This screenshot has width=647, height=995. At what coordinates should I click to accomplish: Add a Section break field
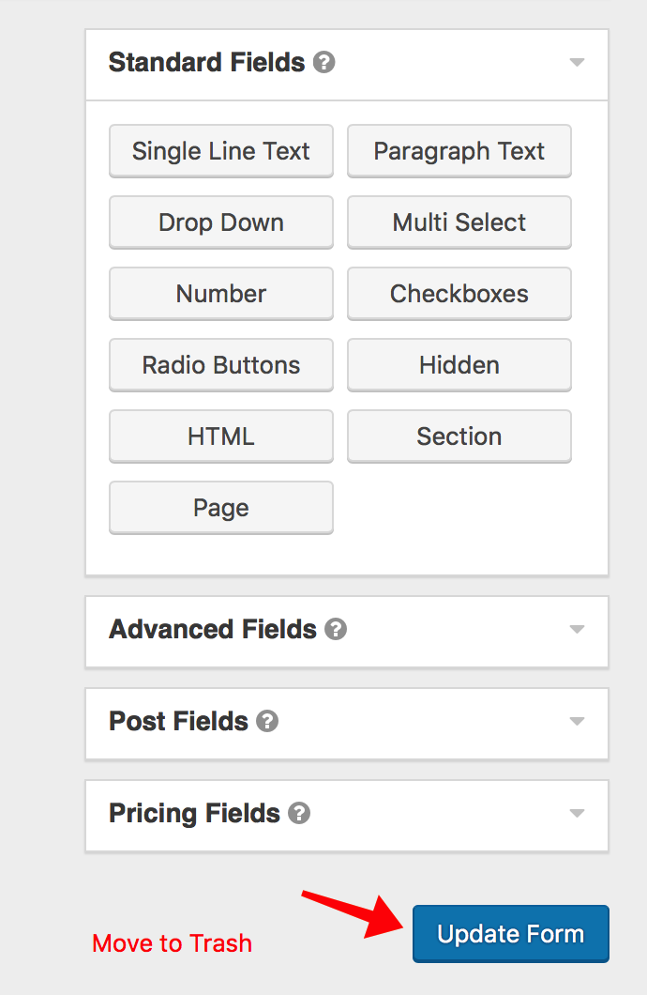pyautogui.click(x=459, y=436)
